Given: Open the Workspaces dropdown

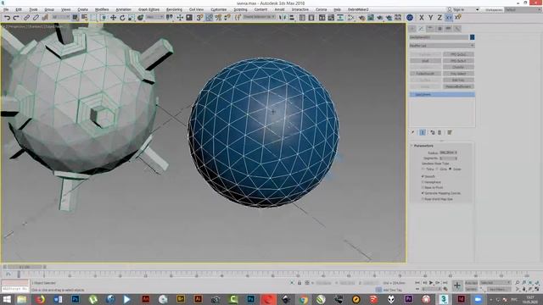Looking at the screenshot, I should coord(523,9).
